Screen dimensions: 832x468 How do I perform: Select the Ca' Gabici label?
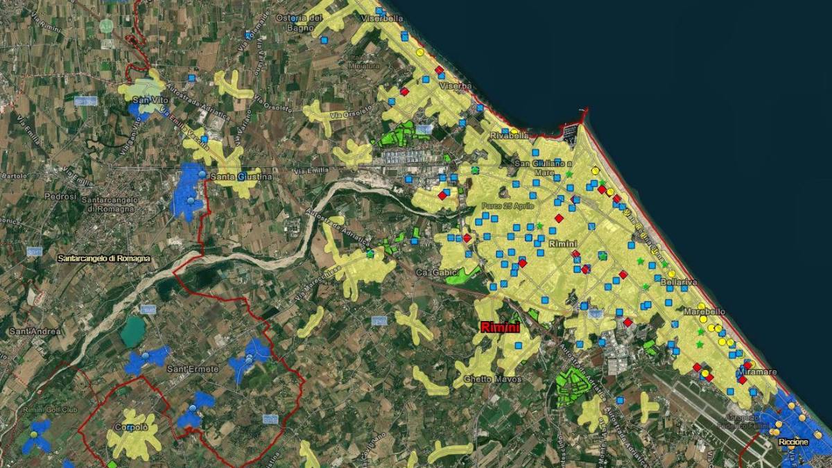click(x=439, y=273)
